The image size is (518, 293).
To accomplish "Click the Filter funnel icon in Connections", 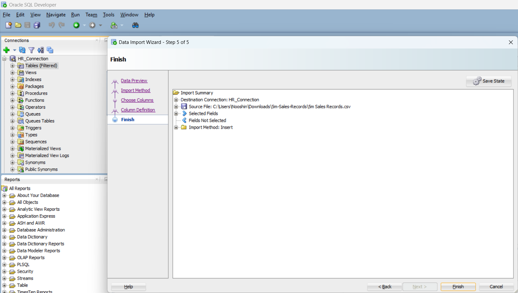I will click(31, 50).
